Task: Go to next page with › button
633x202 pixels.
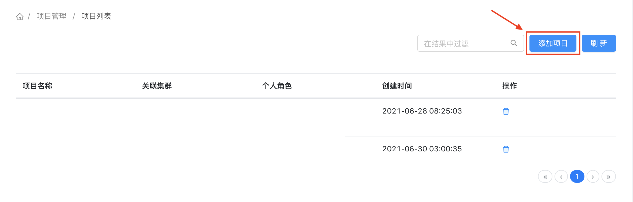Action: (x=593, y=177)
